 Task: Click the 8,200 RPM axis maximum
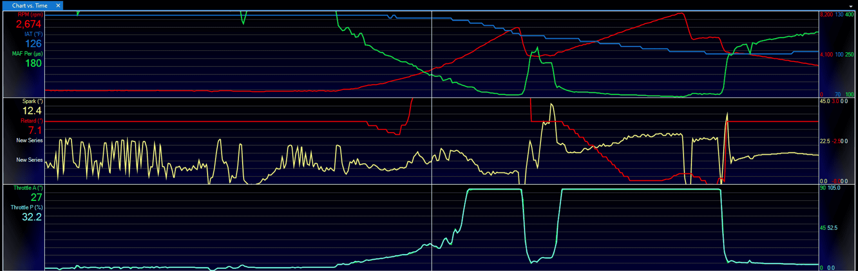pyautogui.click(x=826, y=15)
